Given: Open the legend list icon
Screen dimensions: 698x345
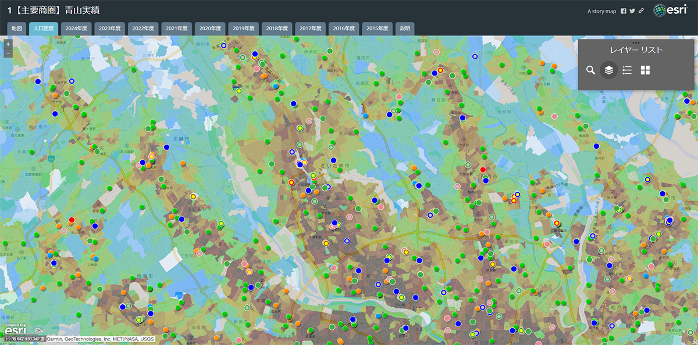Looking at the screenshot, I should (627, 70).
